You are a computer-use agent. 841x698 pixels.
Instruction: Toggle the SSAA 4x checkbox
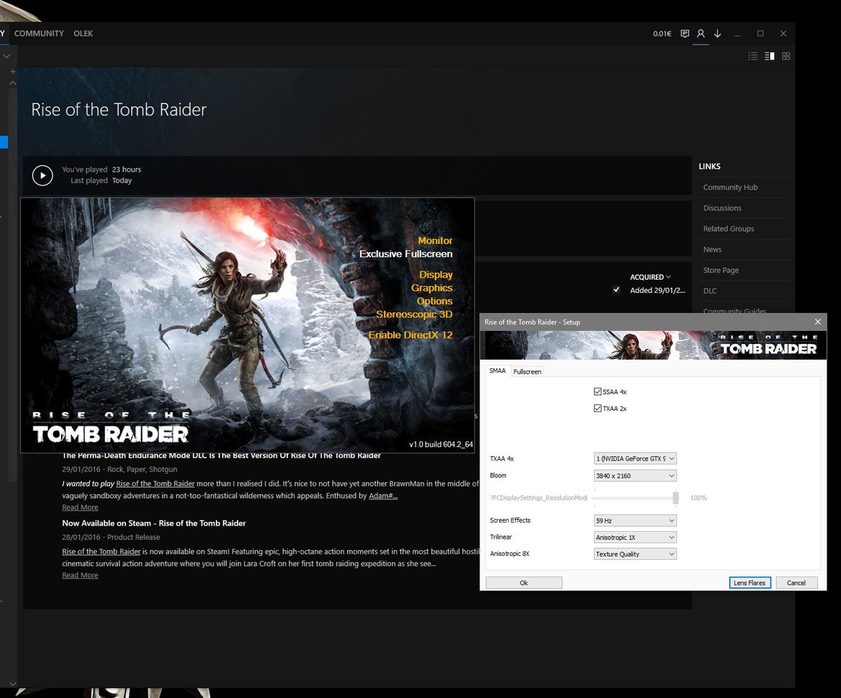pos(598,392)
